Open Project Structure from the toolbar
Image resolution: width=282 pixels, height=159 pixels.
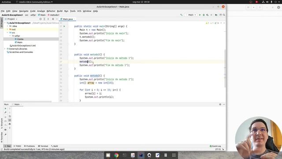click(216, 15)
